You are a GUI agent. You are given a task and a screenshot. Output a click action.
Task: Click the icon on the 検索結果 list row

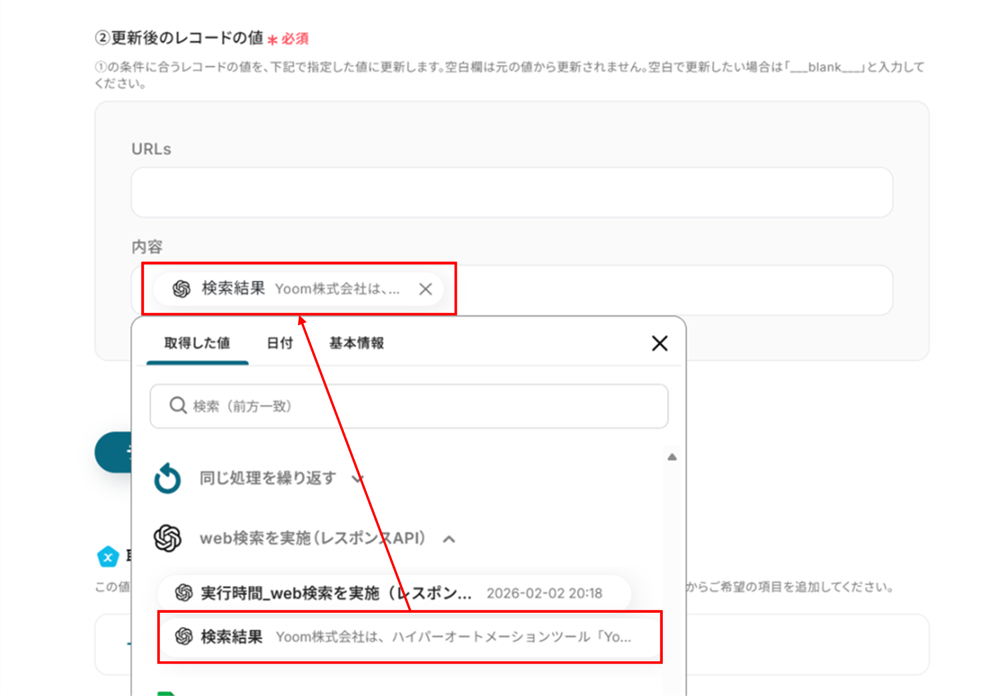(x=184, y=636)
